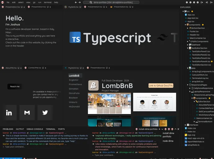Go forward with the right arrow

point(80,2)
